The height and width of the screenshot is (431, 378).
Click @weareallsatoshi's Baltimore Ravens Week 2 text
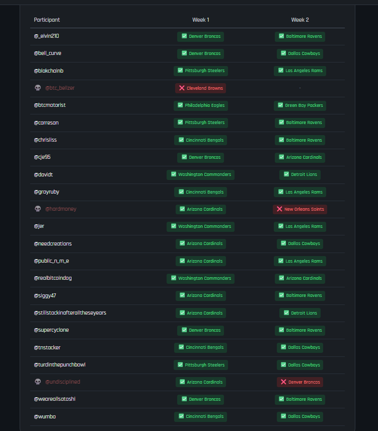click(304, 399)
